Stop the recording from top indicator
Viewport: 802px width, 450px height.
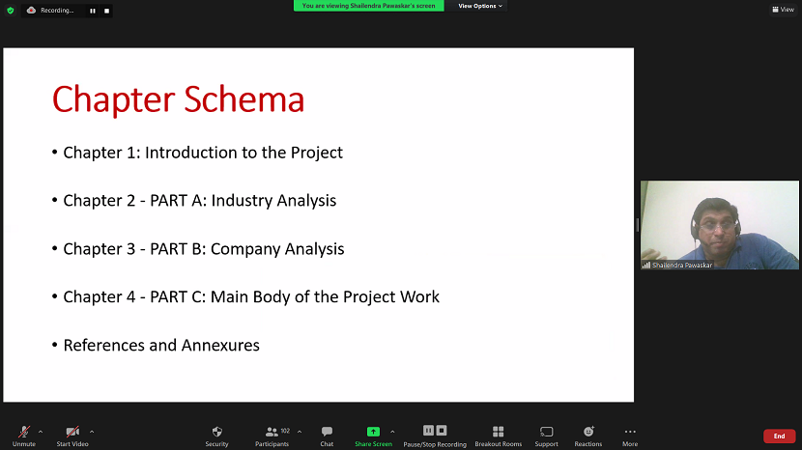tap(106, 11)
